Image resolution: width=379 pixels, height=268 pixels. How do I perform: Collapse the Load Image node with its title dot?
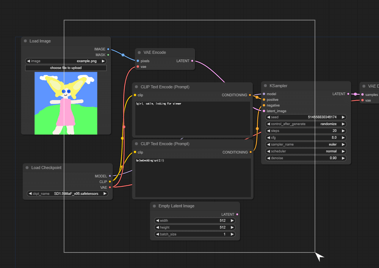tap(25, 41)
